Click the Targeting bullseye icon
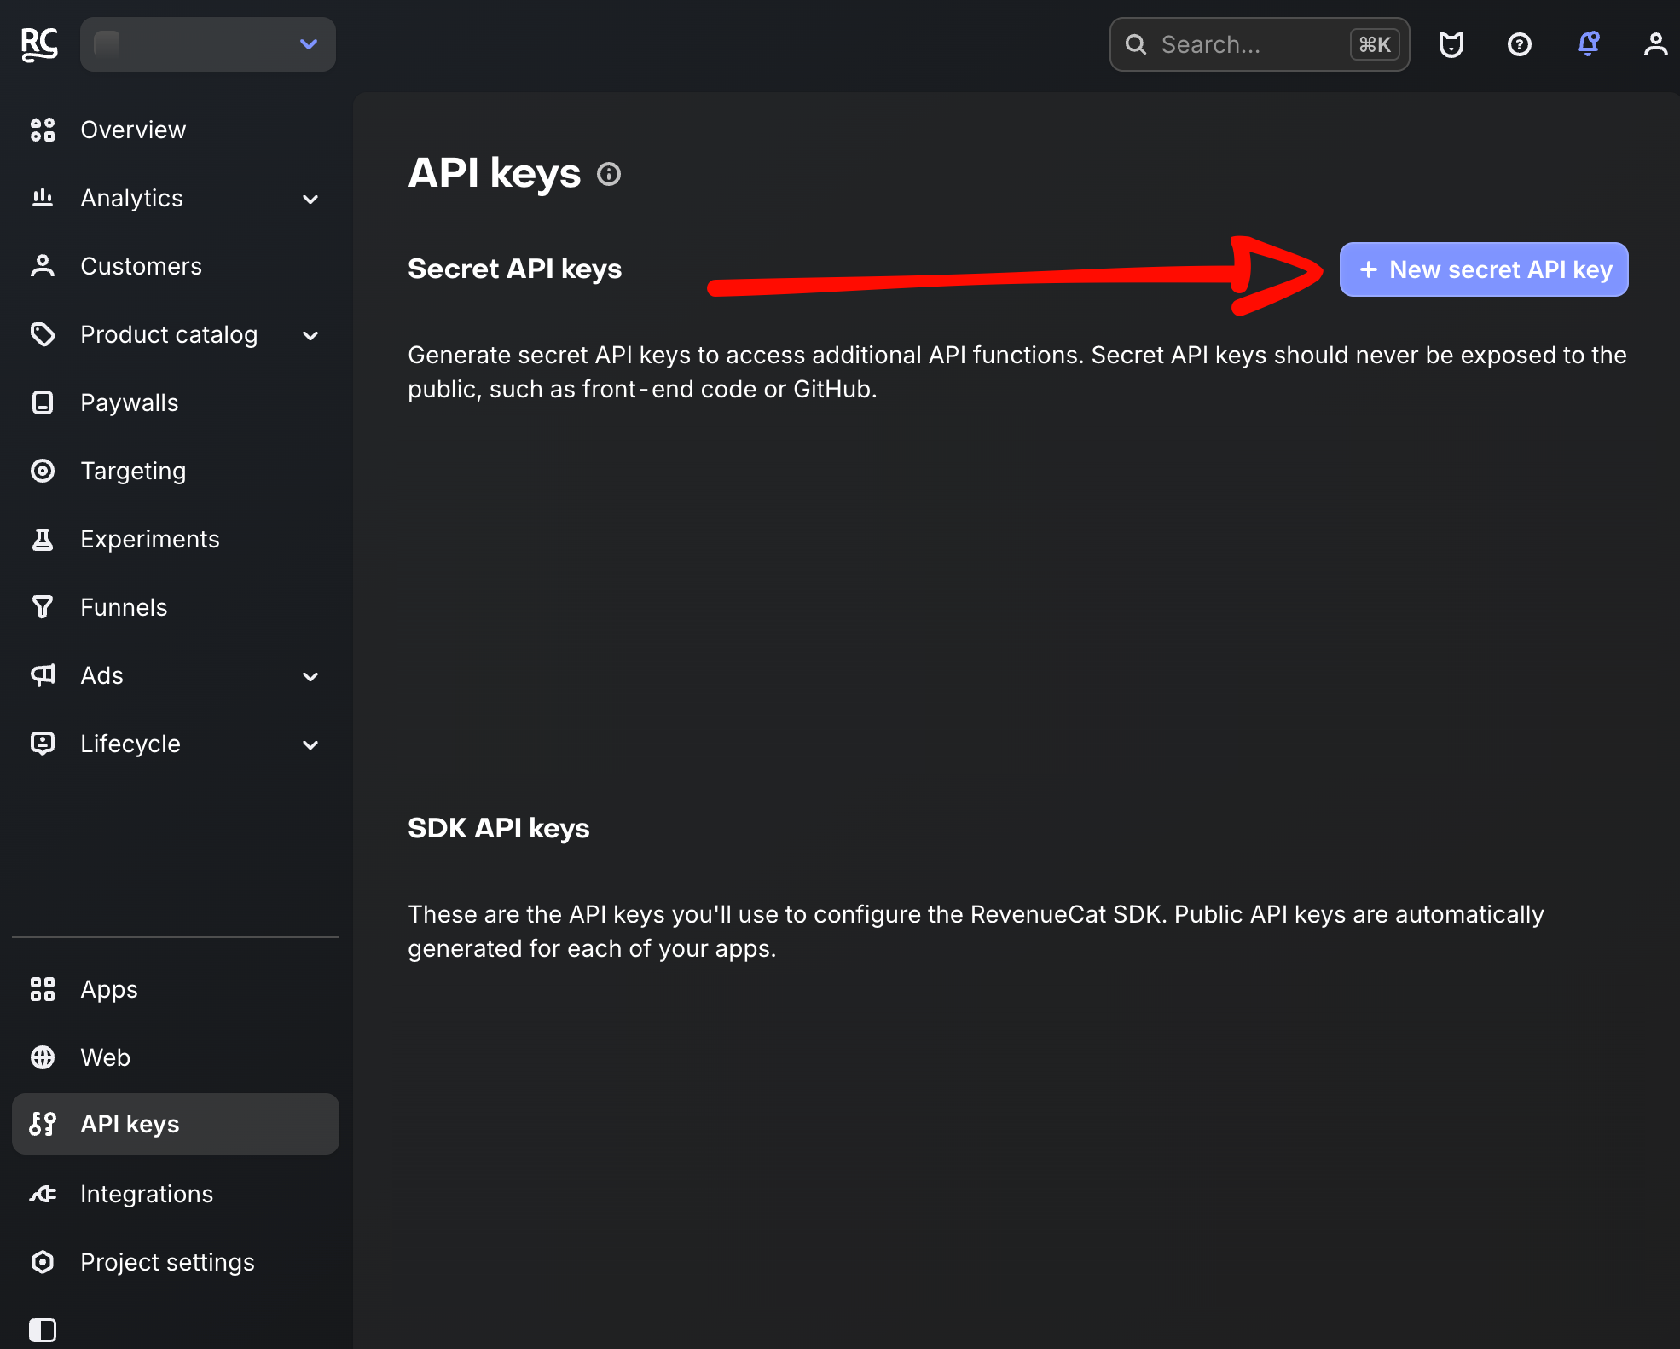The width and height of the screenshot is (1680, 1349). tap(43, 471)
